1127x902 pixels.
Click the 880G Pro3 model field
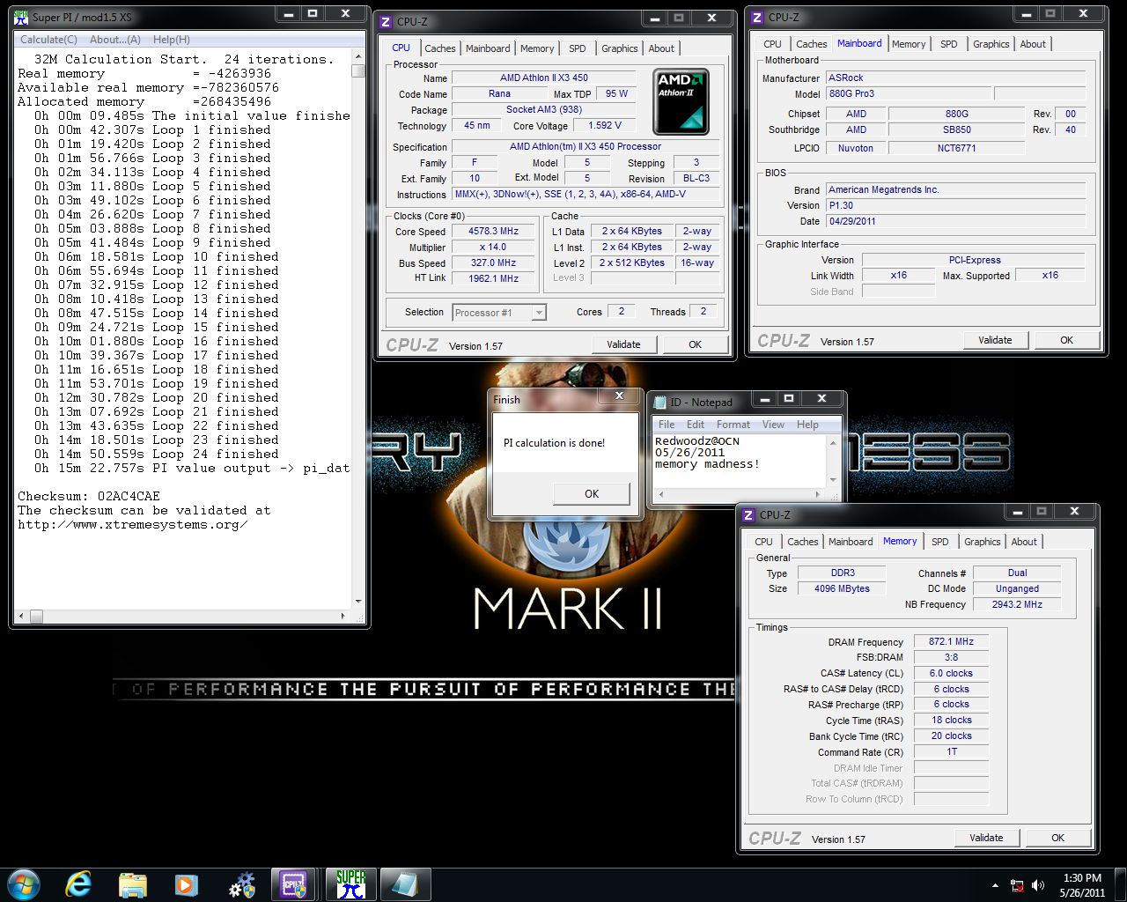[x=907, y=94]
